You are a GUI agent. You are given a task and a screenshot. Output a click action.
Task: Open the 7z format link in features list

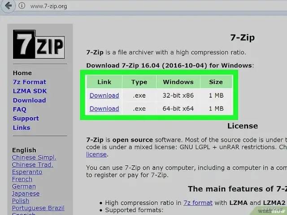[198, 203]
